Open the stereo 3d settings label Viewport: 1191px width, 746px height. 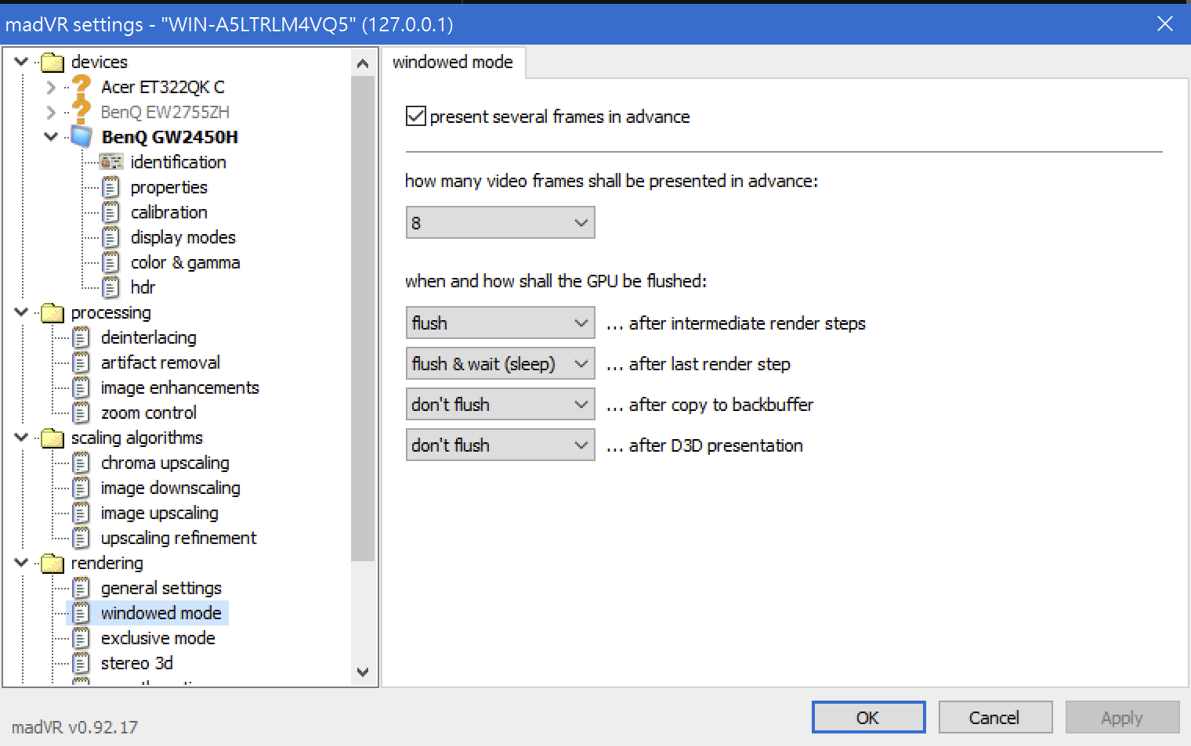coord(136,663)
